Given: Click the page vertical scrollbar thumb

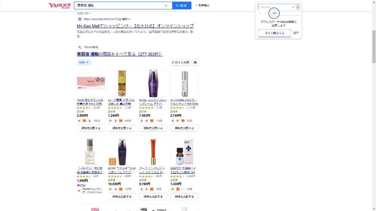Looking at the screenshot, I should 374,47.
